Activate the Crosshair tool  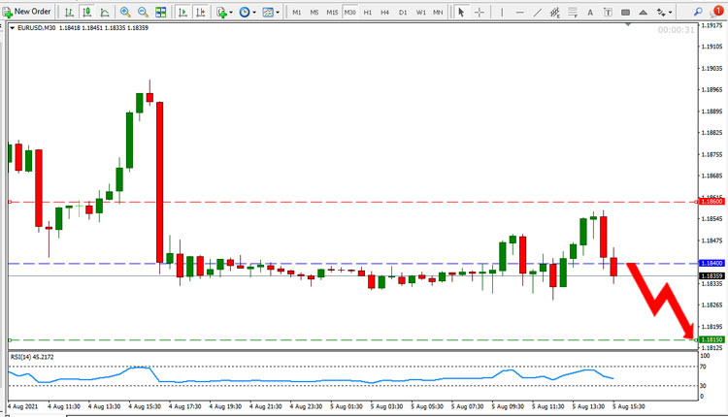480,13
